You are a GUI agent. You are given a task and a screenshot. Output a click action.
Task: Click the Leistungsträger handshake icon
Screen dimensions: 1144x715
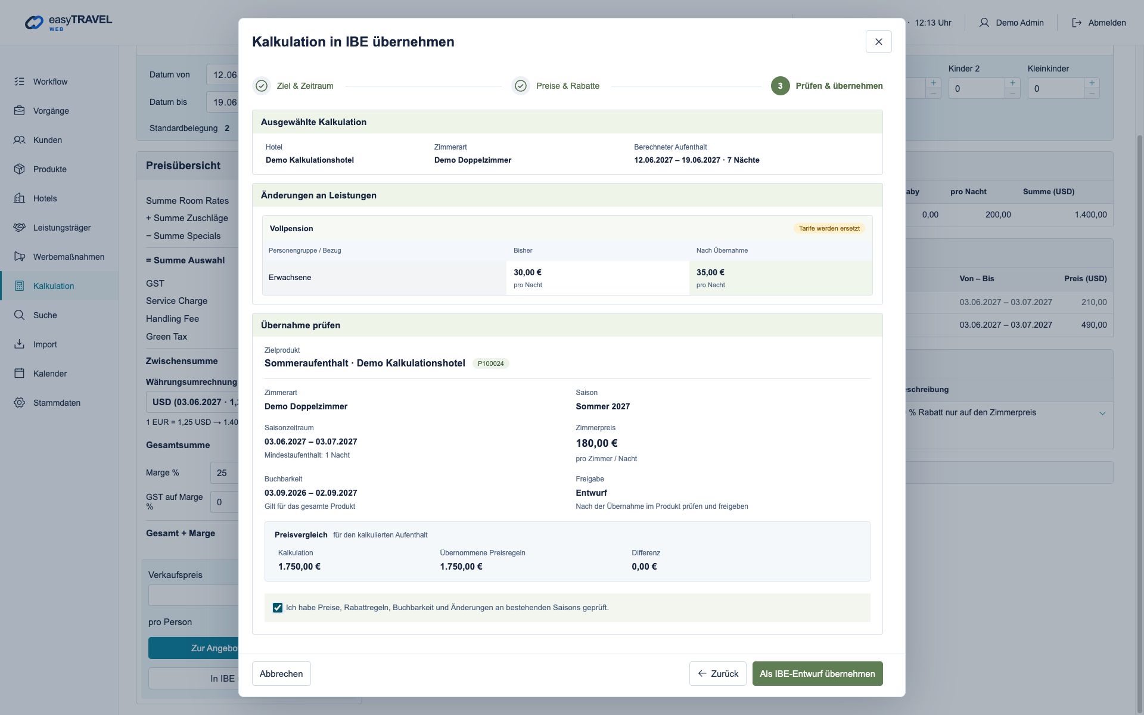[20, 228]
